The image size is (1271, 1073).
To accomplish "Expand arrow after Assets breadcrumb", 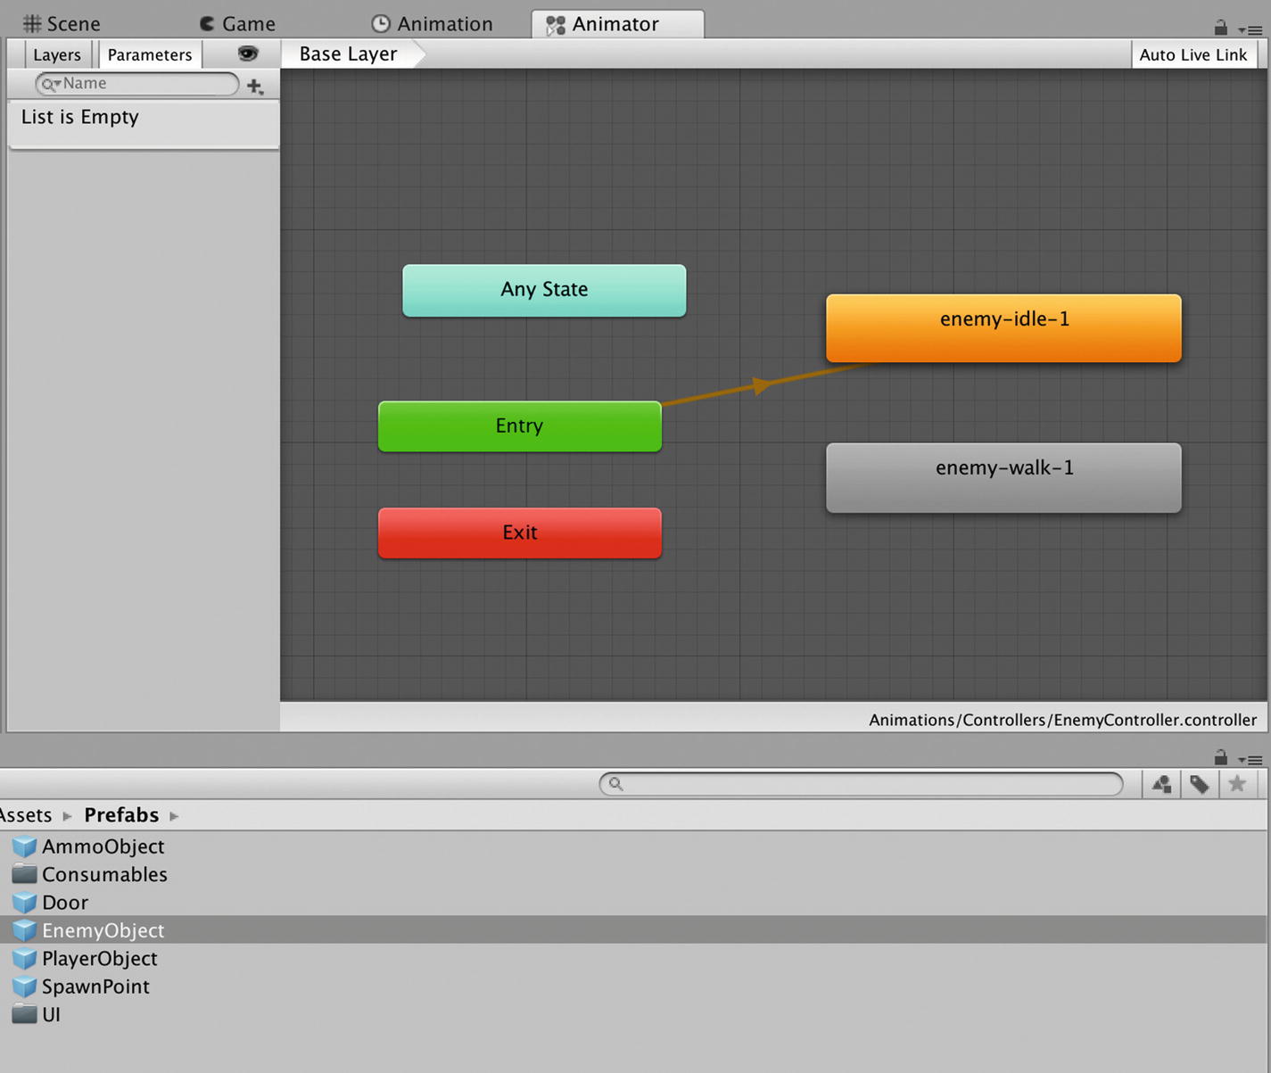I will tap(67, 816).
